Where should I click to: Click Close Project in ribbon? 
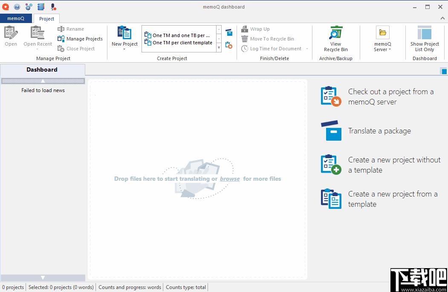click(76, 49)
